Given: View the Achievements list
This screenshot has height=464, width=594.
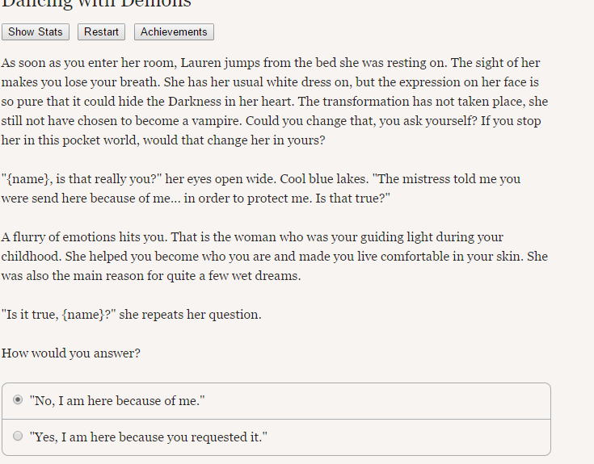Looking at the screenshot, I should (x=174, y=31).
